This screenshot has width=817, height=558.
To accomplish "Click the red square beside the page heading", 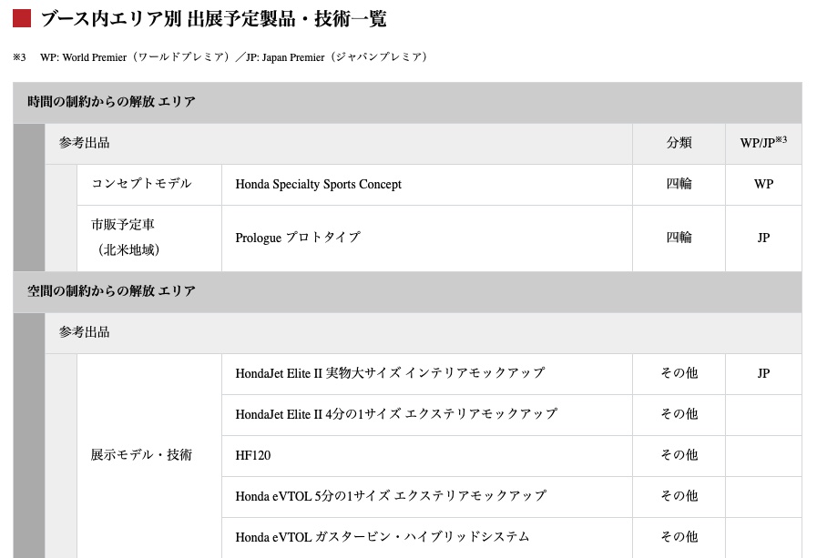I will click(x=22, y=18).
